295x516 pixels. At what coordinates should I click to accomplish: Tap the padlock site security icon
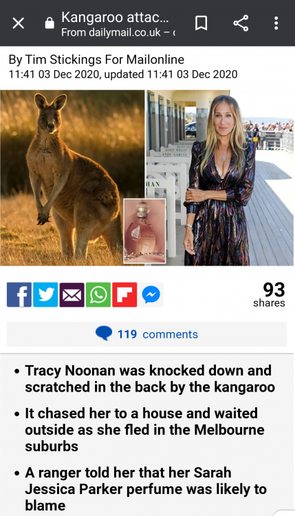pyautogui.click(x=50, y=23)
